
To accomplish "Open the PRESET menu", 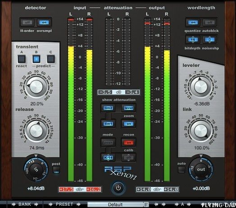I will pyautogui.click(x=64, y=204).
